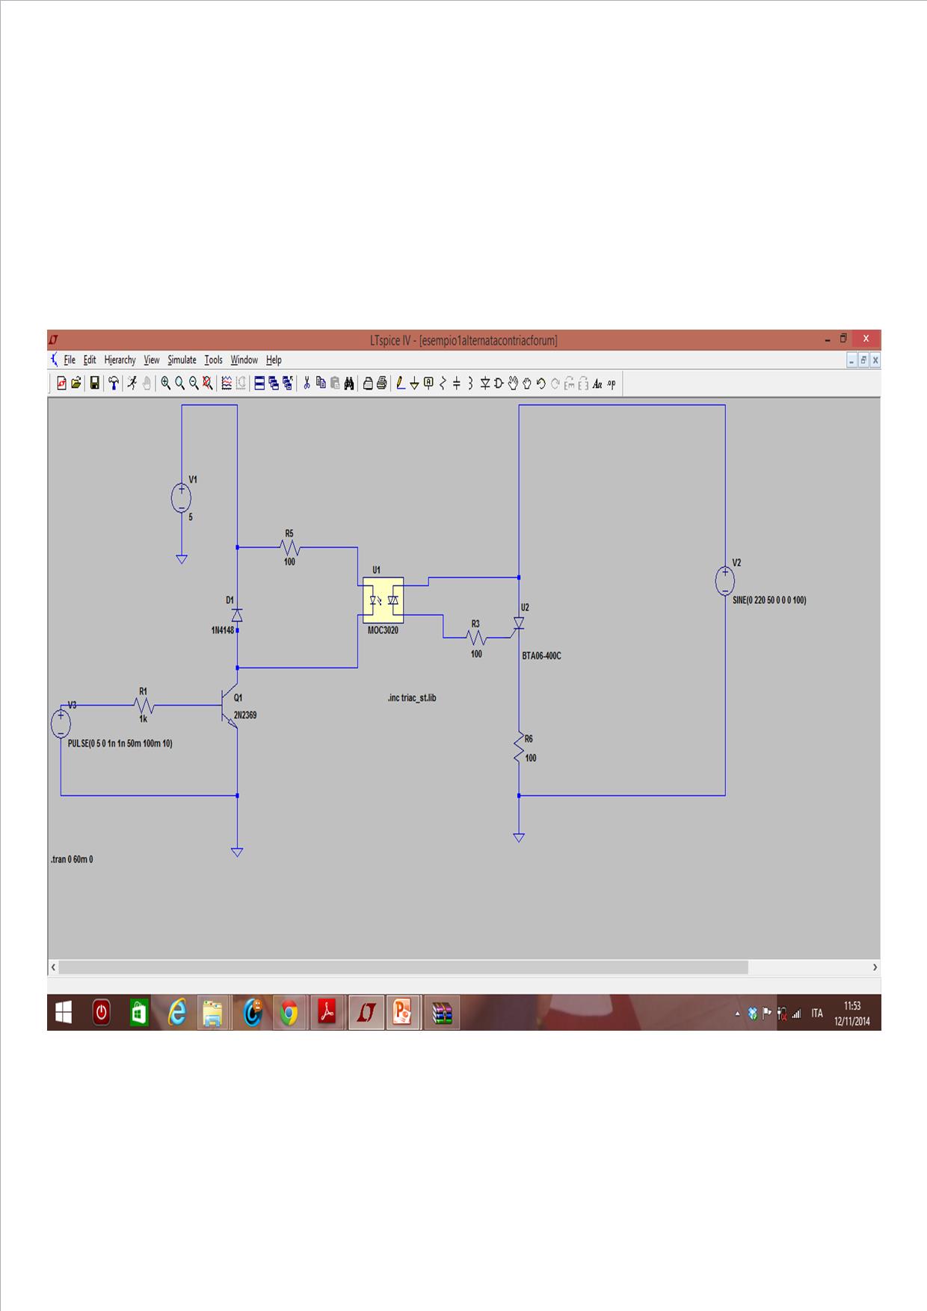Select the Draw Wire pencil tool

400,383
